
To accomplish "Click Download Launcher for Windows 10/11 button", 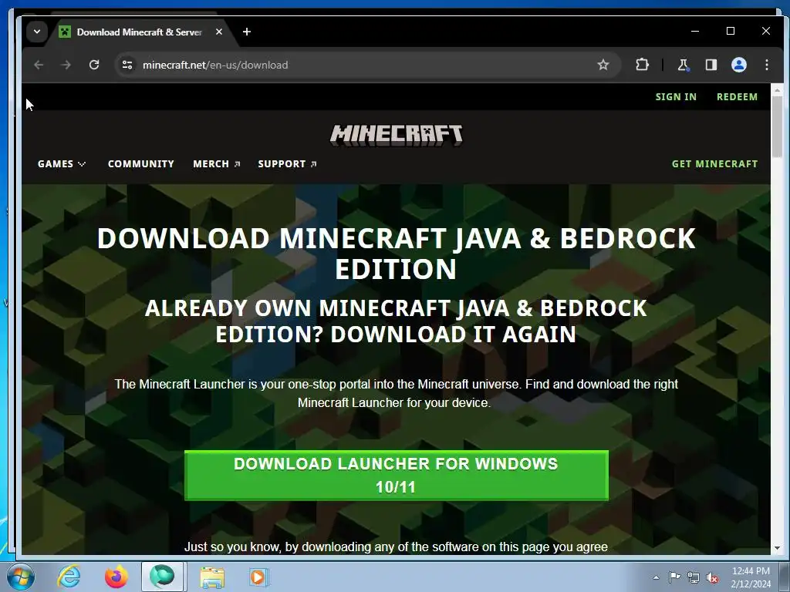I will (396, 475).
